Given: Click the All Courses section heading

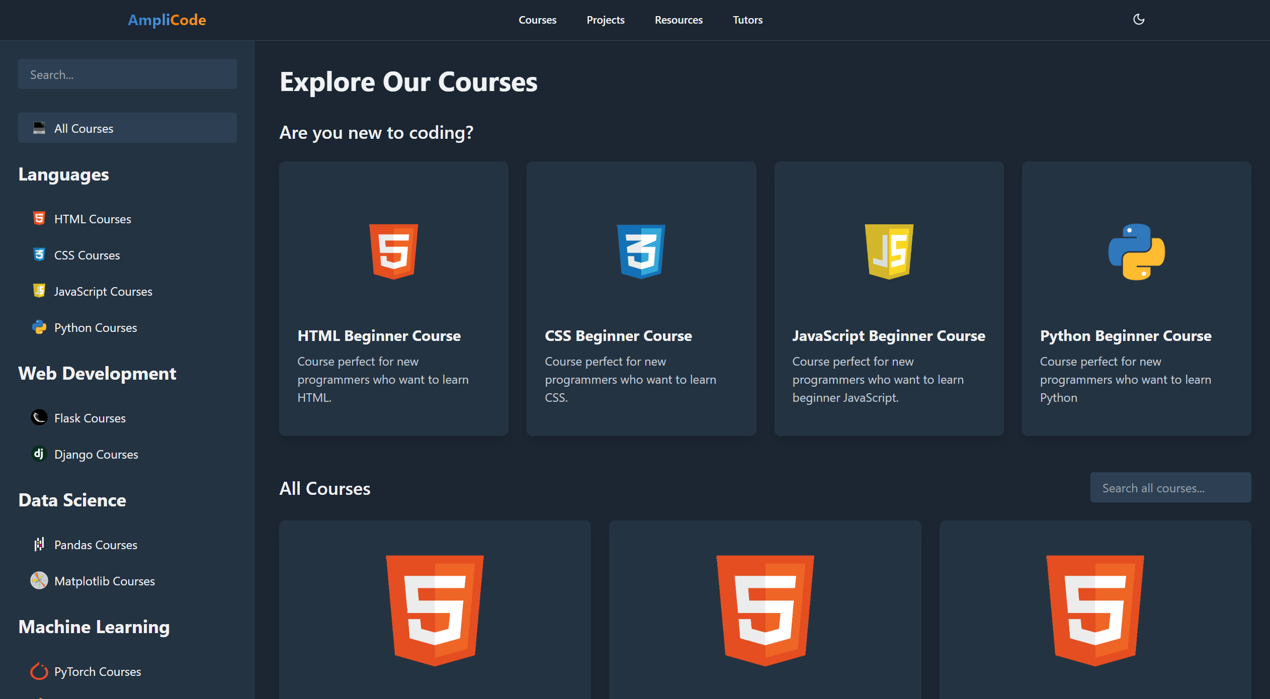Looking at the screenshot, I should point(324,488).
